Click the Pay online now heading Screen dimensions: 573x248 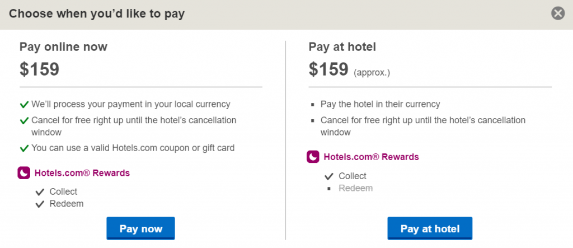pos(63,47)
